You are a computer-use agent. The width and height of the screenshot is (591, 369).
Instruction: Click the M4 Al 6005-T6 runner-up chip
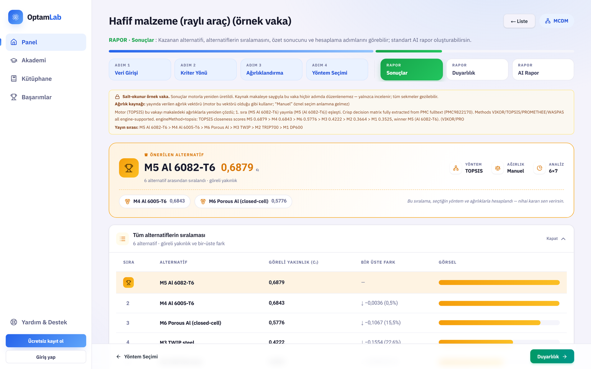click(x=155, y=201)
